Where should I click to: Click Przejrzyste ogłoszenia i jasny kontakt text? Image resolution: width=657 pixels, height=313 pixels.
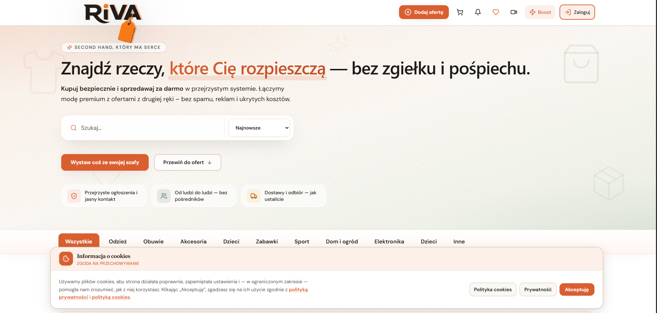click(111, 196)
